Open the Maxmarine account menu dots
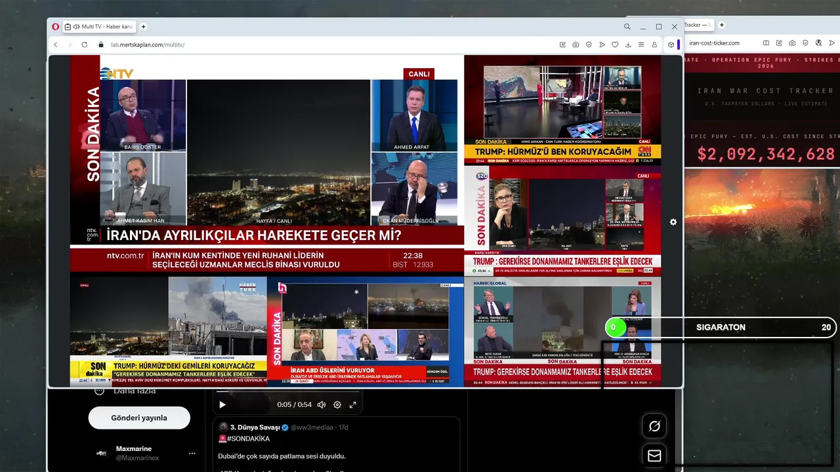 [192, 453]
